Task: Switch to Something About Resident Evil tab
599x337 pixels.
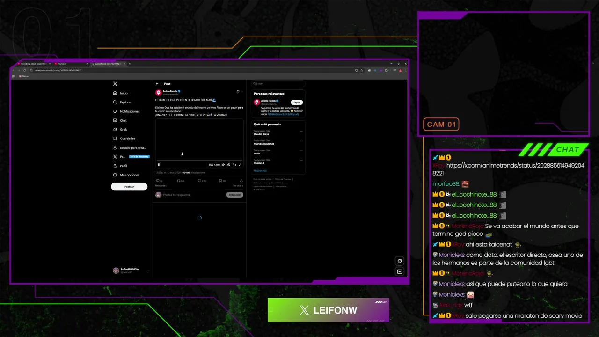Action: [x=34, y=64]
